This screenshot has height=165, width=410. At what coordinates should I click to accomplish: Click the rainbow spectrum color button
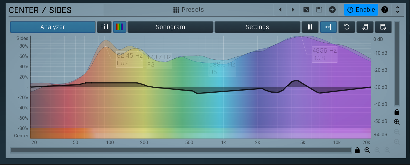coord(119,27)
